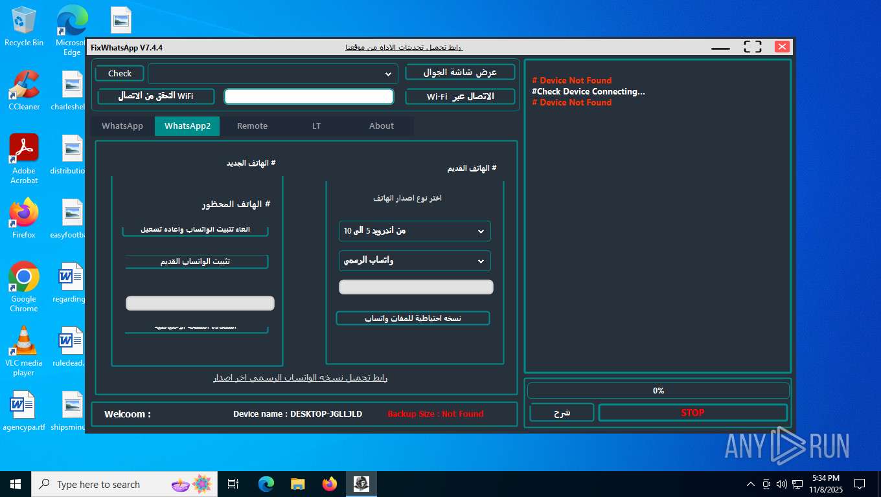Open Firefox desktop shortcut

24,219
